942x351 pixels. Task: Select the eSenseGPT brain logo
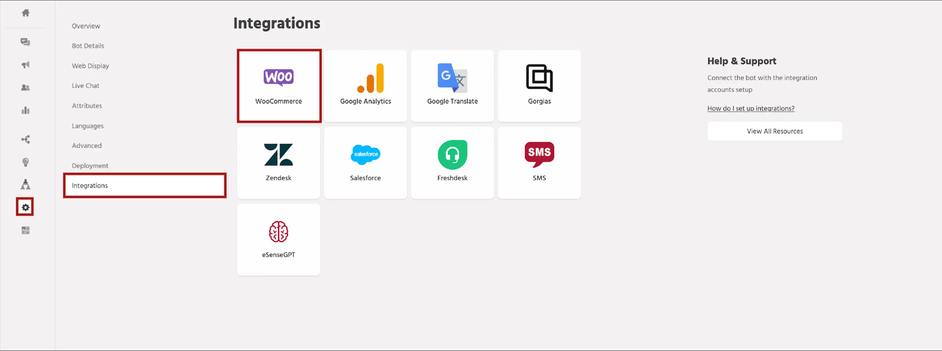[x=278, y=231]
